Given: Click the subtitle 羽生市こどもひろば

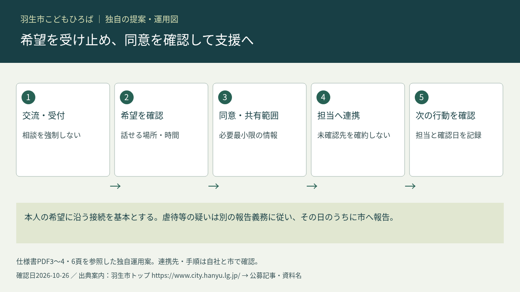Looking at the screenshot, I should pyautogui.click(x=57, y=19).
